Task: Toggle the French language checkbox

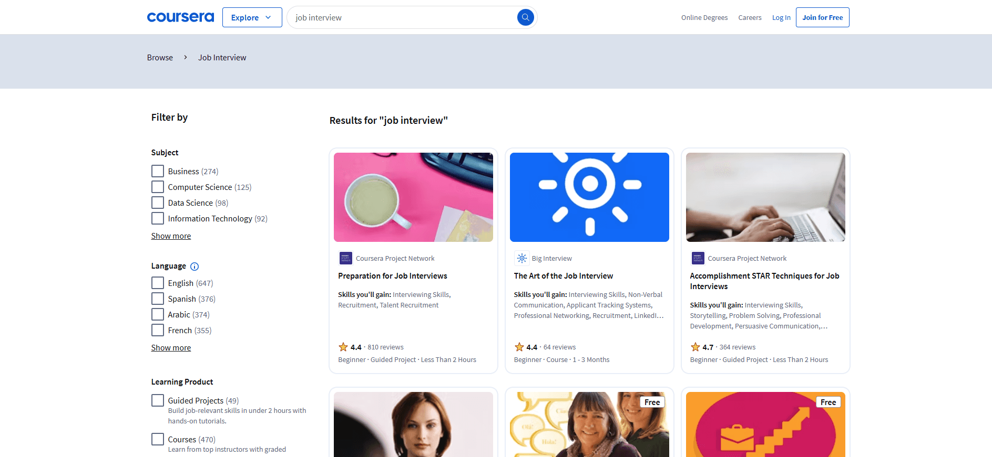Action: point(158,331)
